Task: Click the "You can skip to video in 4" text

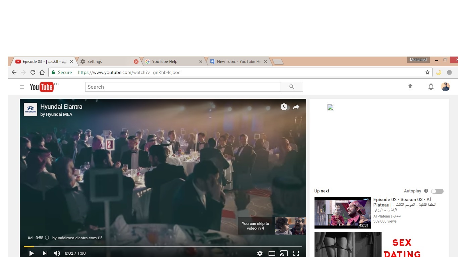Action: click(x=255, y=226)
